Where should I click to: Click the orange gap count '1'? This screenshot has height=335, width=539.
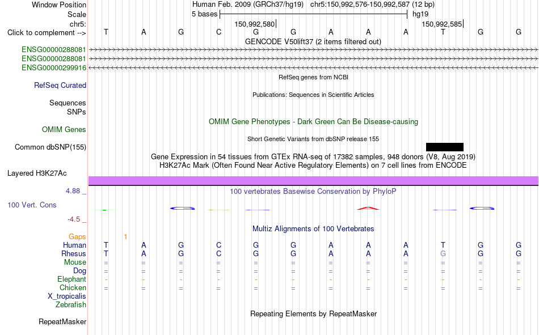[x=125, y=236]
